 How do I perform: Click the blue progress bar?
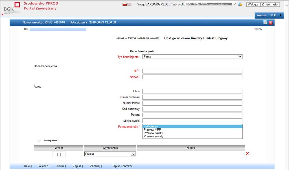click(x=58, y=29)
